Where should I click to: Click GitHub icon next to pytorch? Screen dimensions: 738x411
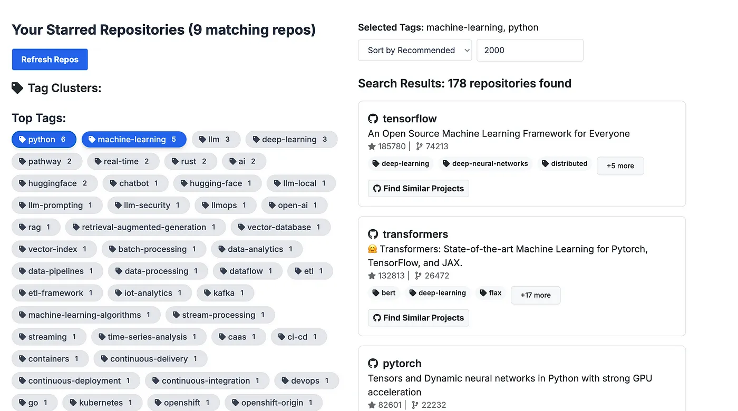point(373,364)
